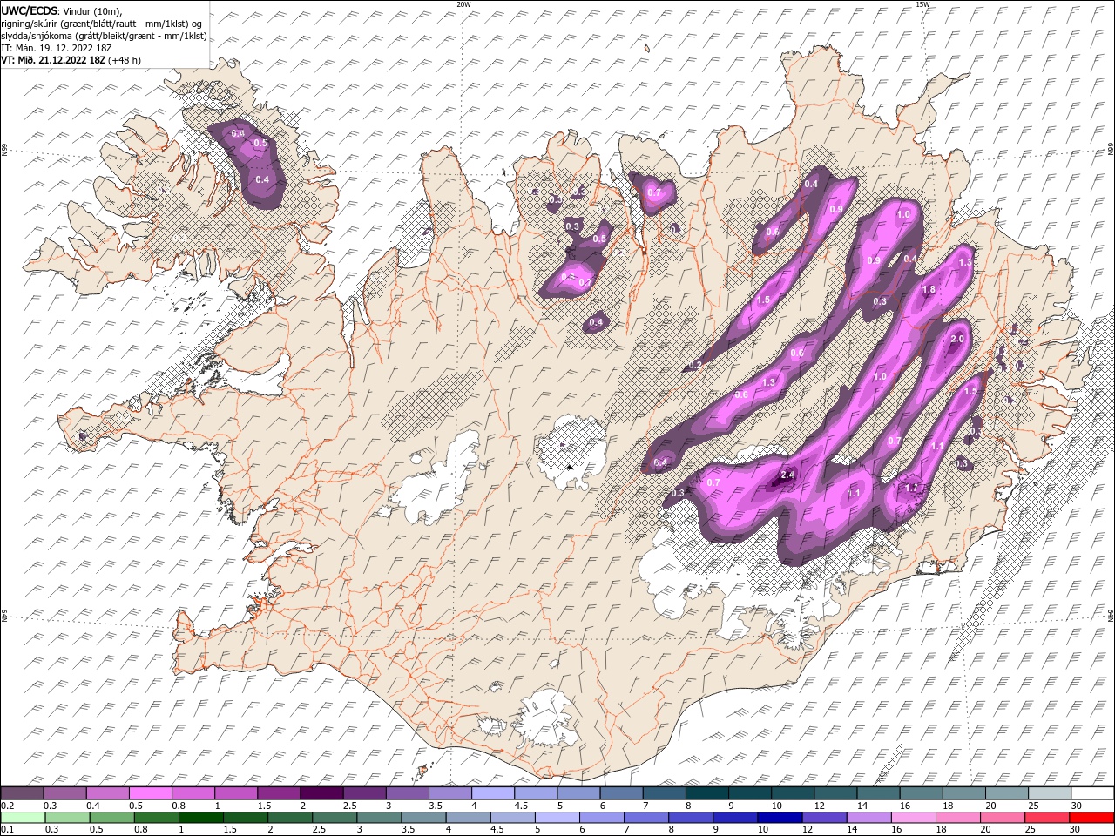The width and height of the screenshot is (1115, 836).
Task: Click the 0.1 label in the rain legend
Action: 7,829
